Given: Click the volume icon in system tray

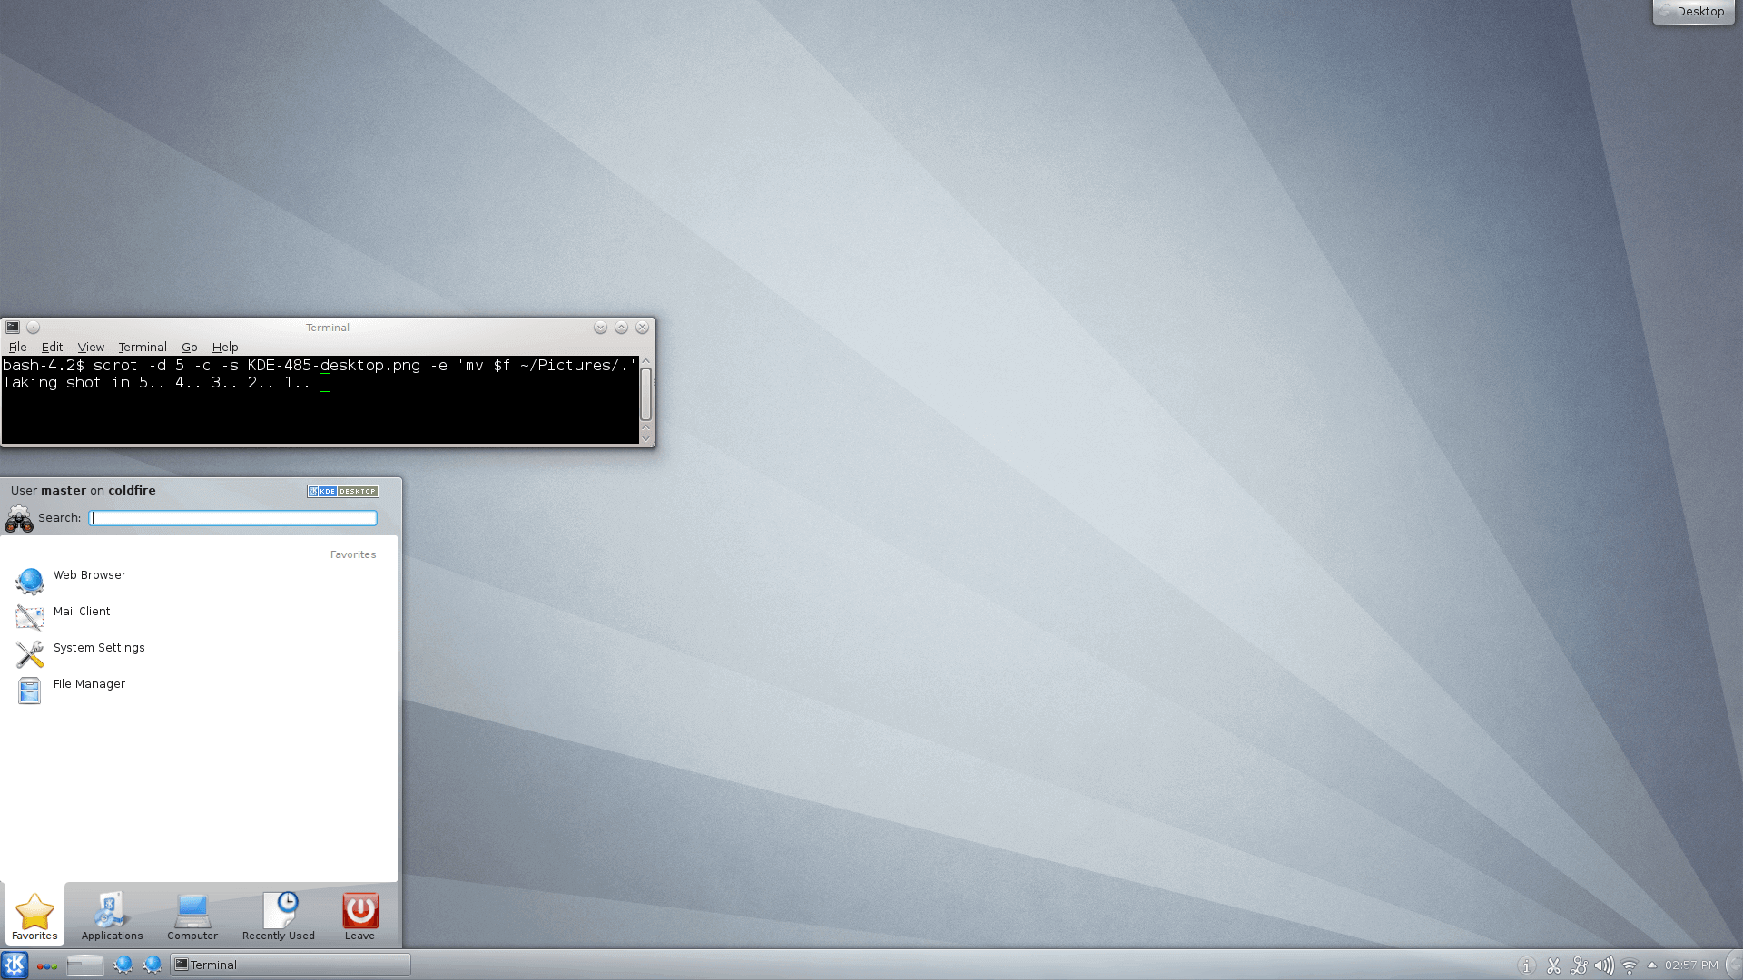Looking at the screenshot, I should click(1604, 964).
